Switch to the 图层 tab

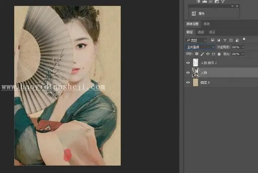[x=190, y=32]
